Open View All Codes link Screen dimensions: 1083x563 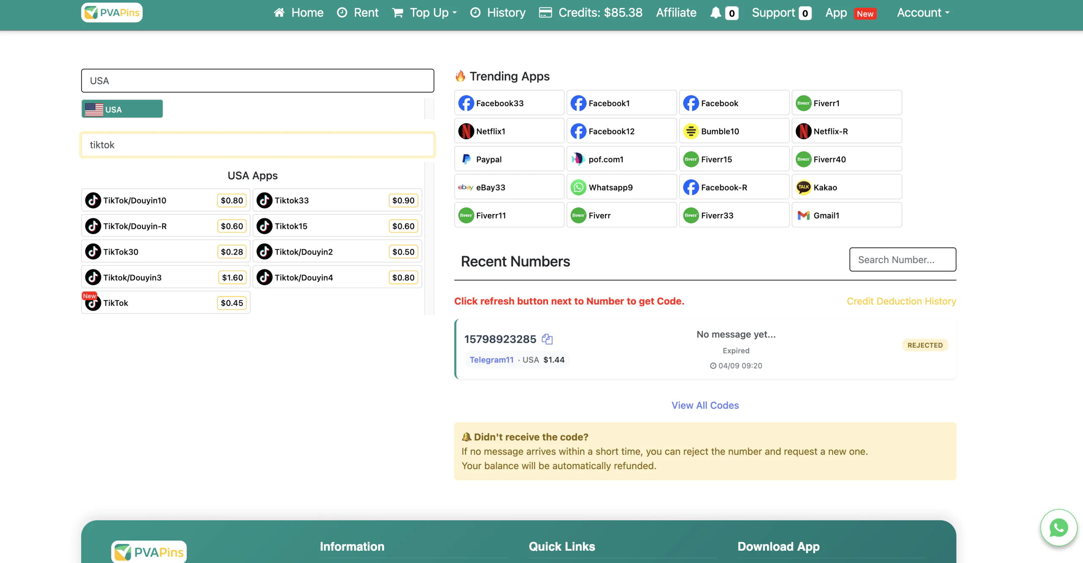pyautogui.click(x=705, y=405)
